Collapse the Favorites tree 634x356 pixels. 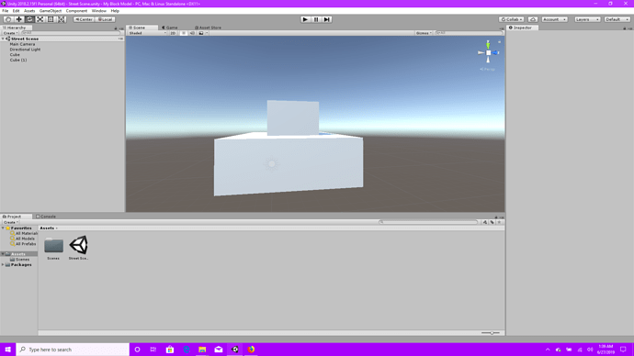[4, 228]
